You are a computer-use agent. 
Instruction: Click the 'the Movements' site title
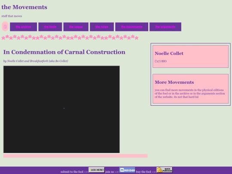click(24, 7)
